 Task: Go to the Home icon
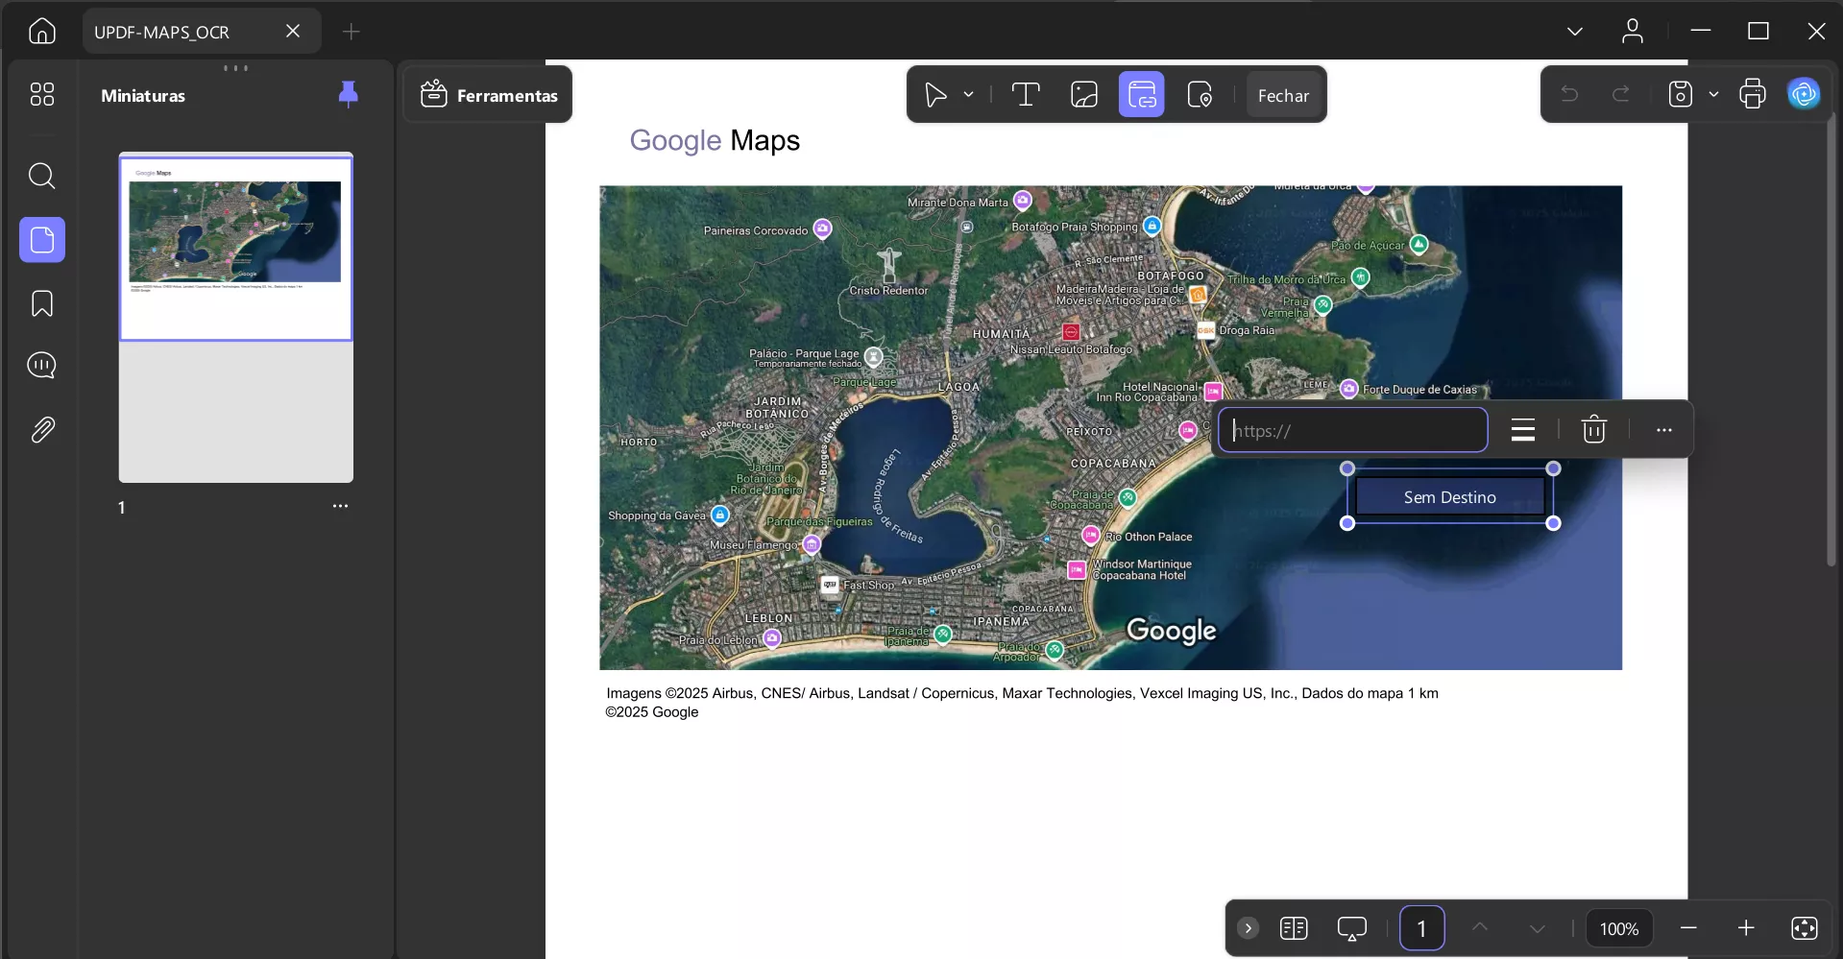click(x=42, y=32)
